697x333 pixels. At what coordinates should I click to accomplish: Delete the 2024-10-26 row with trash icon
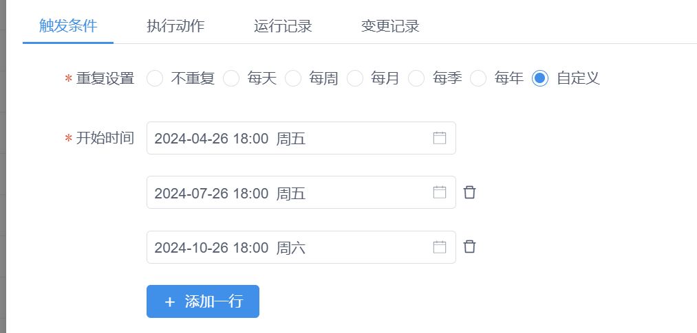pyautogui.click(x=469, y=246)
